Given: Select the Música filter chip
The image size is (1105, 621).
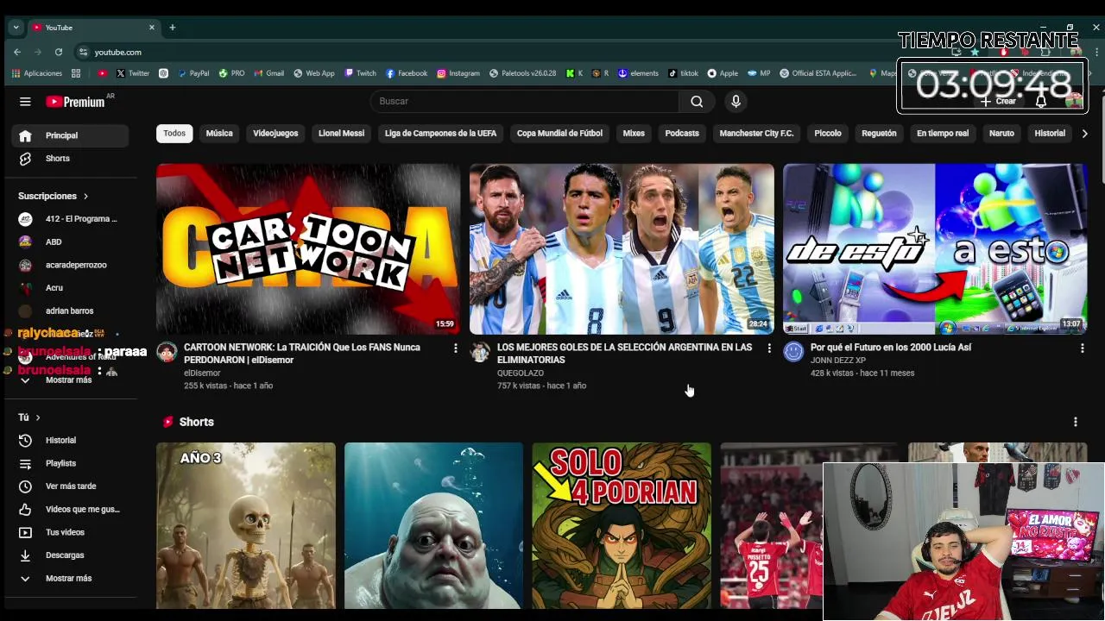Looking at the screenshot, I should (x=219, y=134).
